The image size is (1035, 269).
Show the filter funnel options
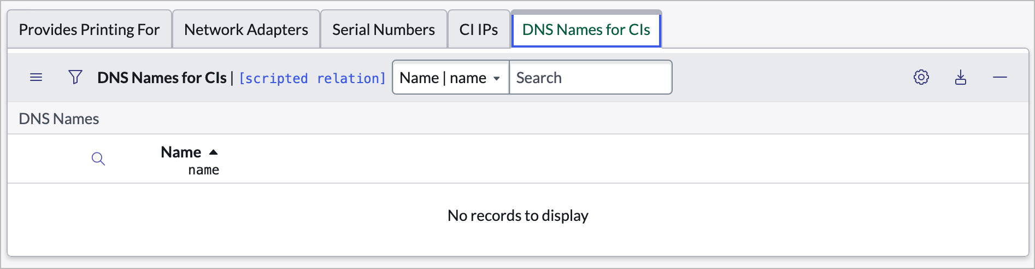[x=75, y=78]
